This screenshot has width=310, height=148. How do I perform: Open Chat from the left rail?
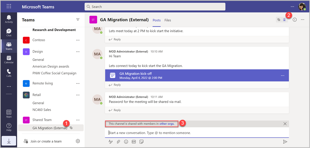[9, 33]
